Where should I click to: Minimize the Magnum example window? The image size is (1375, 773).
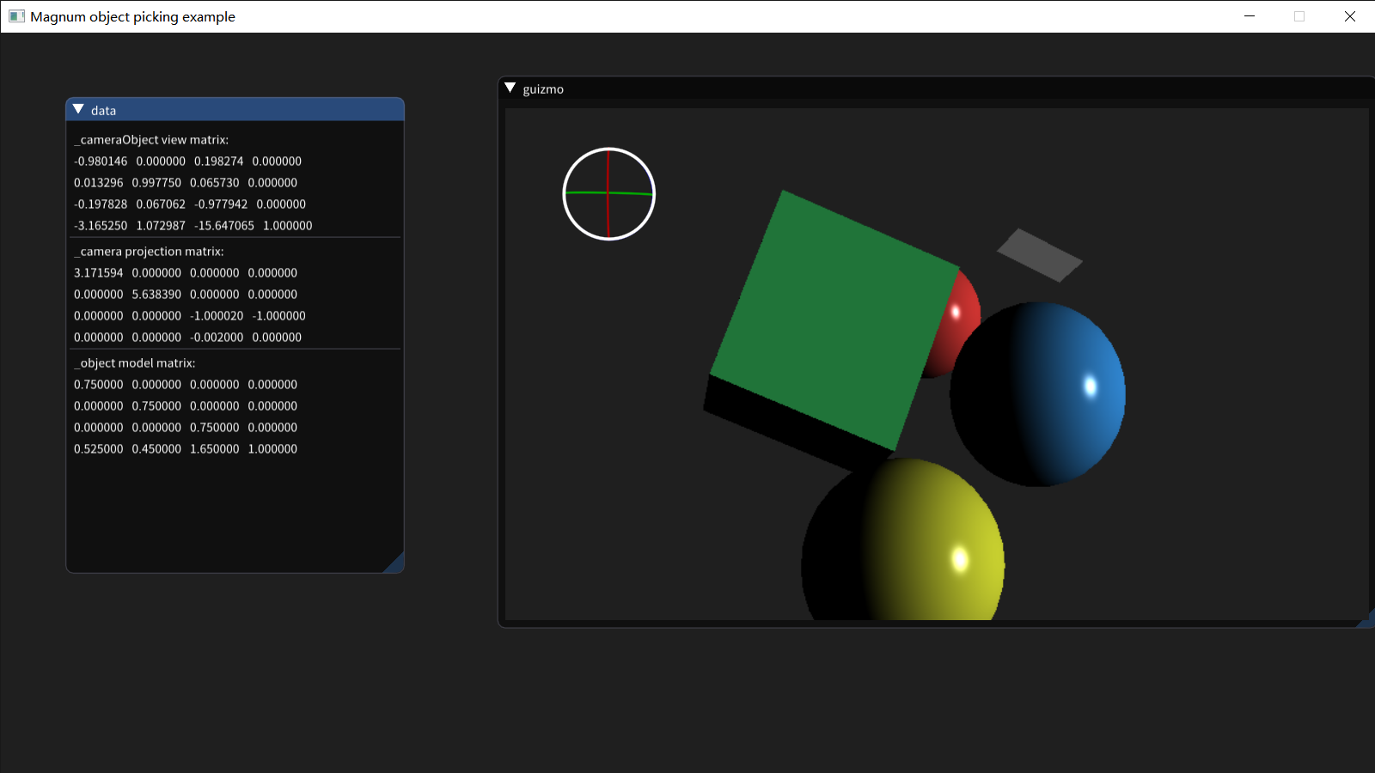[1248, 16]
